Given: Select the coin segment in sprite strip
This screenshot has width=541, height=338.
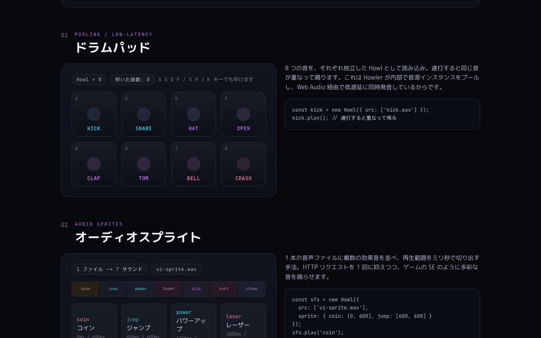Looking at the screenshot, I should (x=86, y=289).
